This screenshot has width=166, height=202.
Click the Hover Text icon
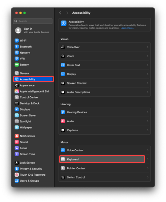coord(63,65)
